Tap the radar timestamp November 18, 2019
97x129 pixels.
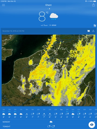[x=13, y=31]
